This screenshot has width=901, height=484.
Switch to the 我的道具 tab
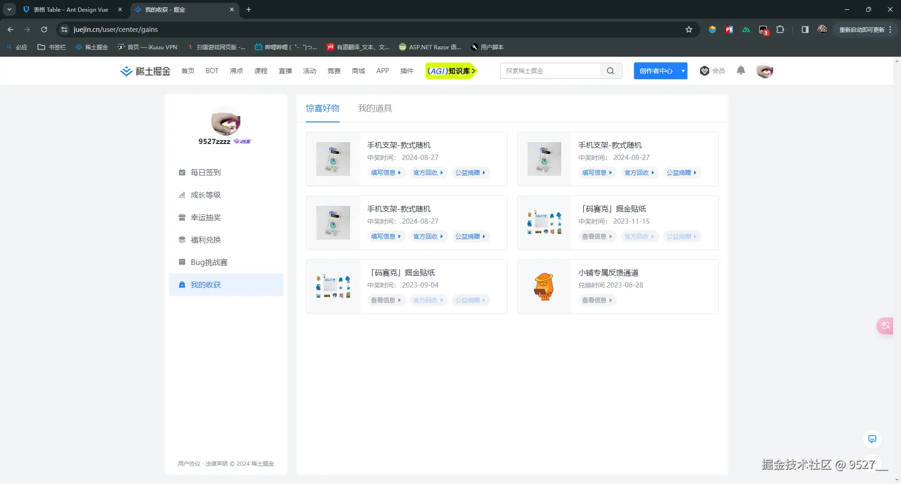point(374,108)
